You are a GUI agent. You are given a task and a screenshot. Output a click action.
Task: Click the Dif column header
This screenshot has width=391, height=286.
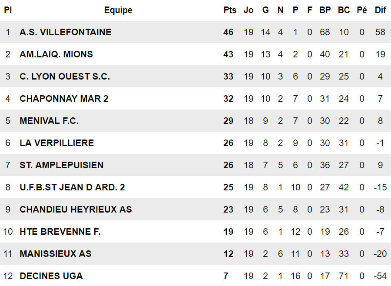[380, 10]
